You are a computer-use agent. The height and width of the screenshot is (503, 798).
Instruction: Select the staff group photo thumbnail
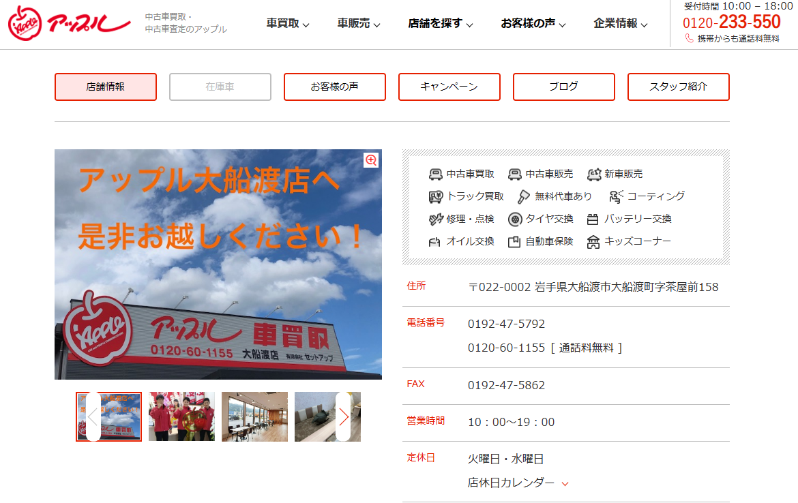pyautogui.click(x=181, y=416)
